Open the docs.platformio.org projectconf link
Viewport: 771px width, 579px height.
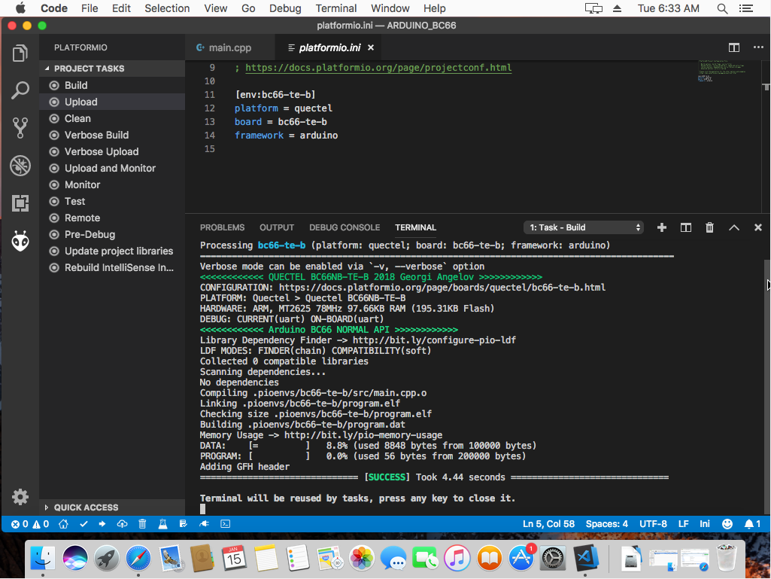tap(378, 68)
